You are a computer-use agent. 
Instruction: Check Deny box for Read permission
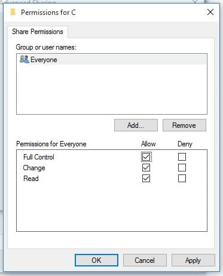coord(182,179)
